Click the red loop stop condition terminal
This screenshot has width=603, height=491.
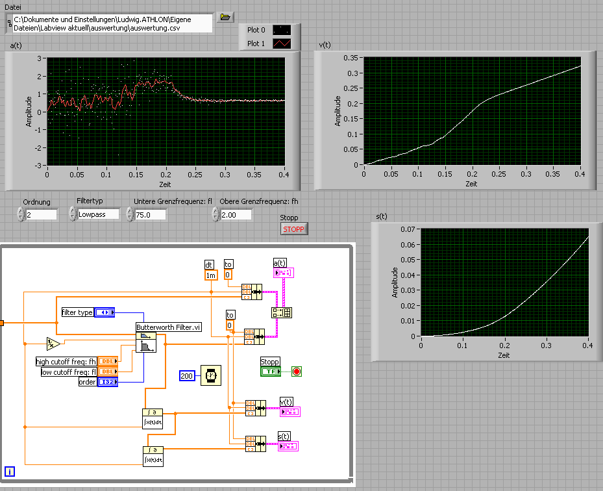297,371
